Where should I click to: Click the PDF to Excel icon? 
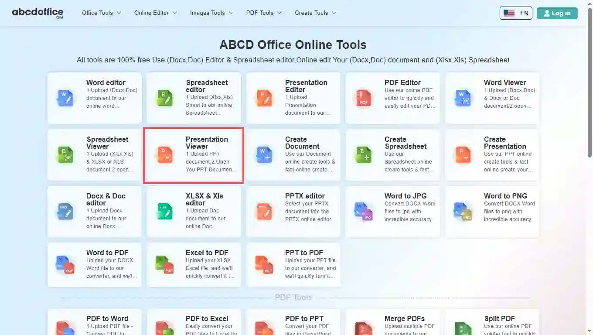tap(165, 328)
